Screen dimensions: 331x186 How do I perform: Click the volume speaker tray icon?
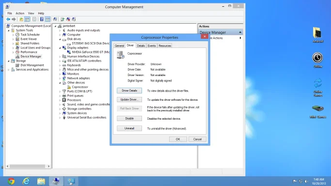point(306,181)
